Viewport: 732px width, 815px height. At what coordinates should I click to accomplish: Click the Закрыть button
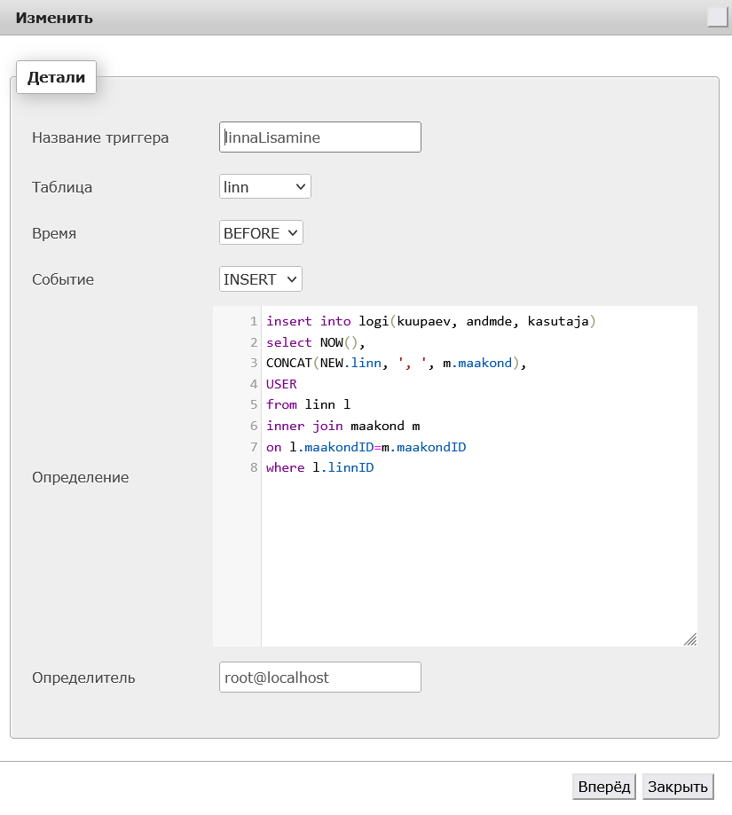pyautogui.click(x=677, y=787)
